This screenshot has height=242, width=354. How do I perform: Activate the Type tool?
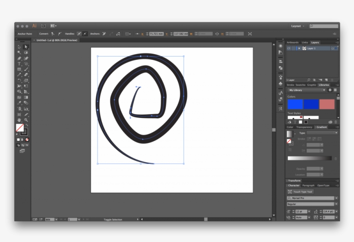19,64
